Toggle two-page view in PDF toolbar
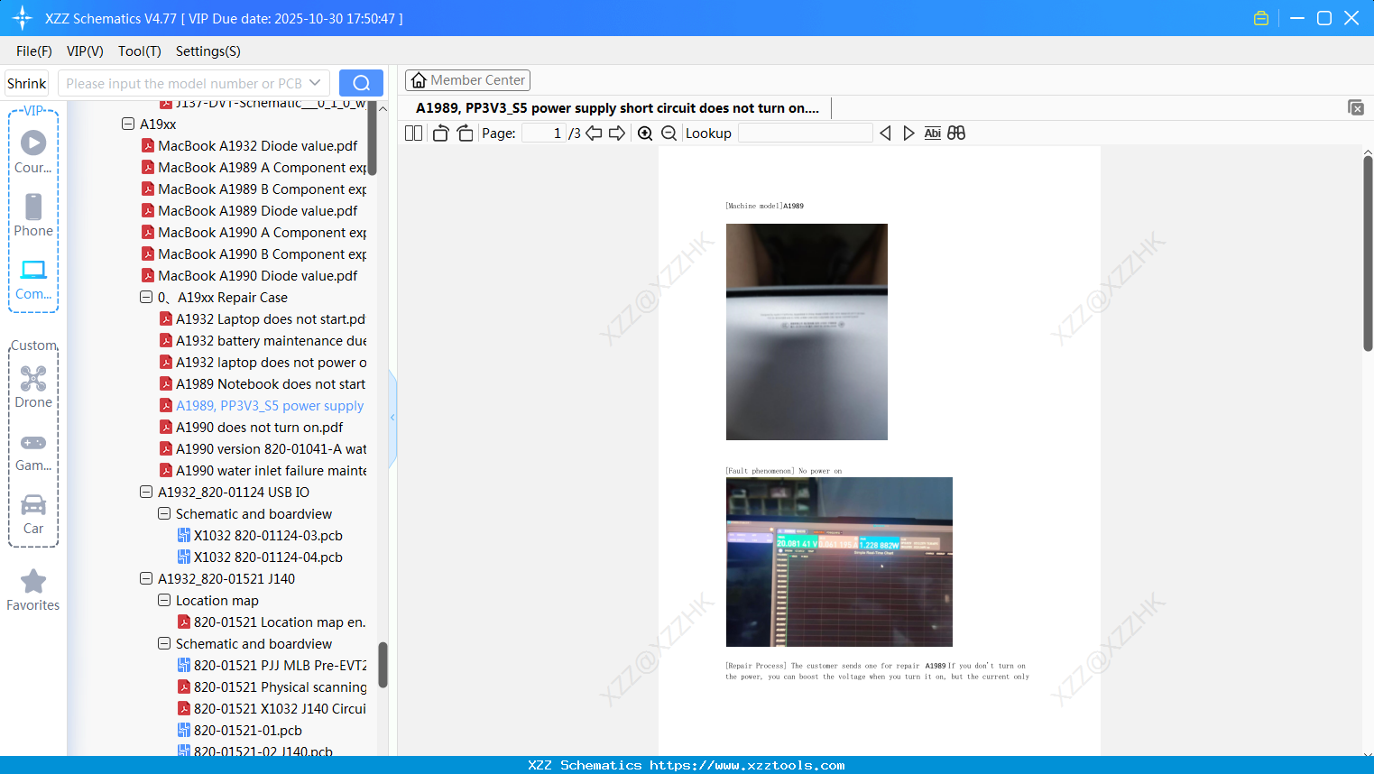 point(414,134)
